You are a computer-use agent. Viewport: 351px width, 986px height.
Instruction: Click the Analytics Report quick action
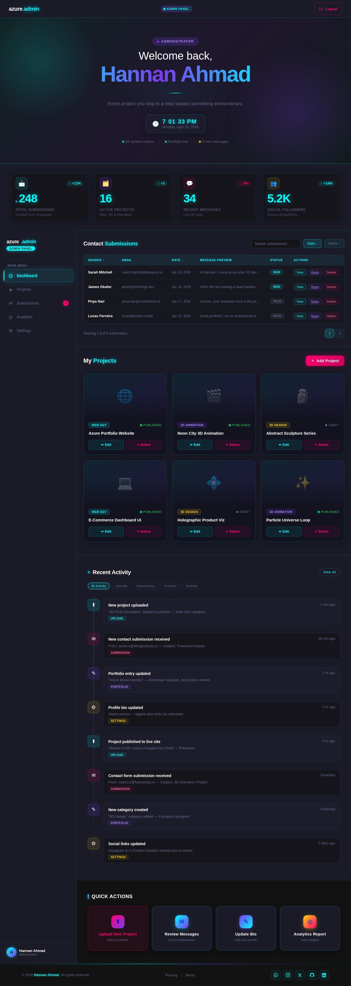tap(310, 928)
